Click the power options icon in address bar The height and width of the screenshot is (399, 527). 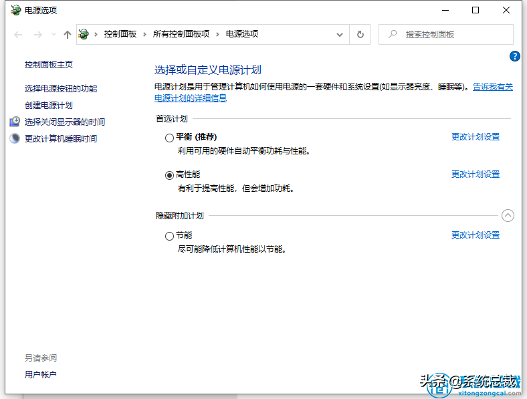coord(84,34)
